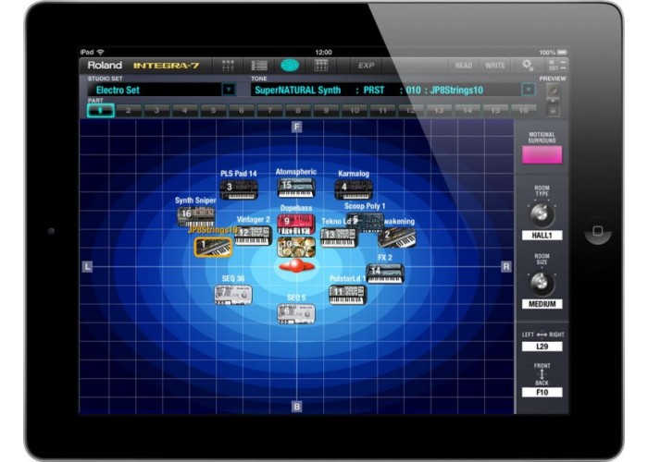Open the mixer view icon

pyautogui.click(x=228, y=66)
